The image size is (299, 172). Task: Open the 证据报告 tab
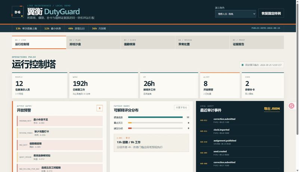(x=257, y=42)
